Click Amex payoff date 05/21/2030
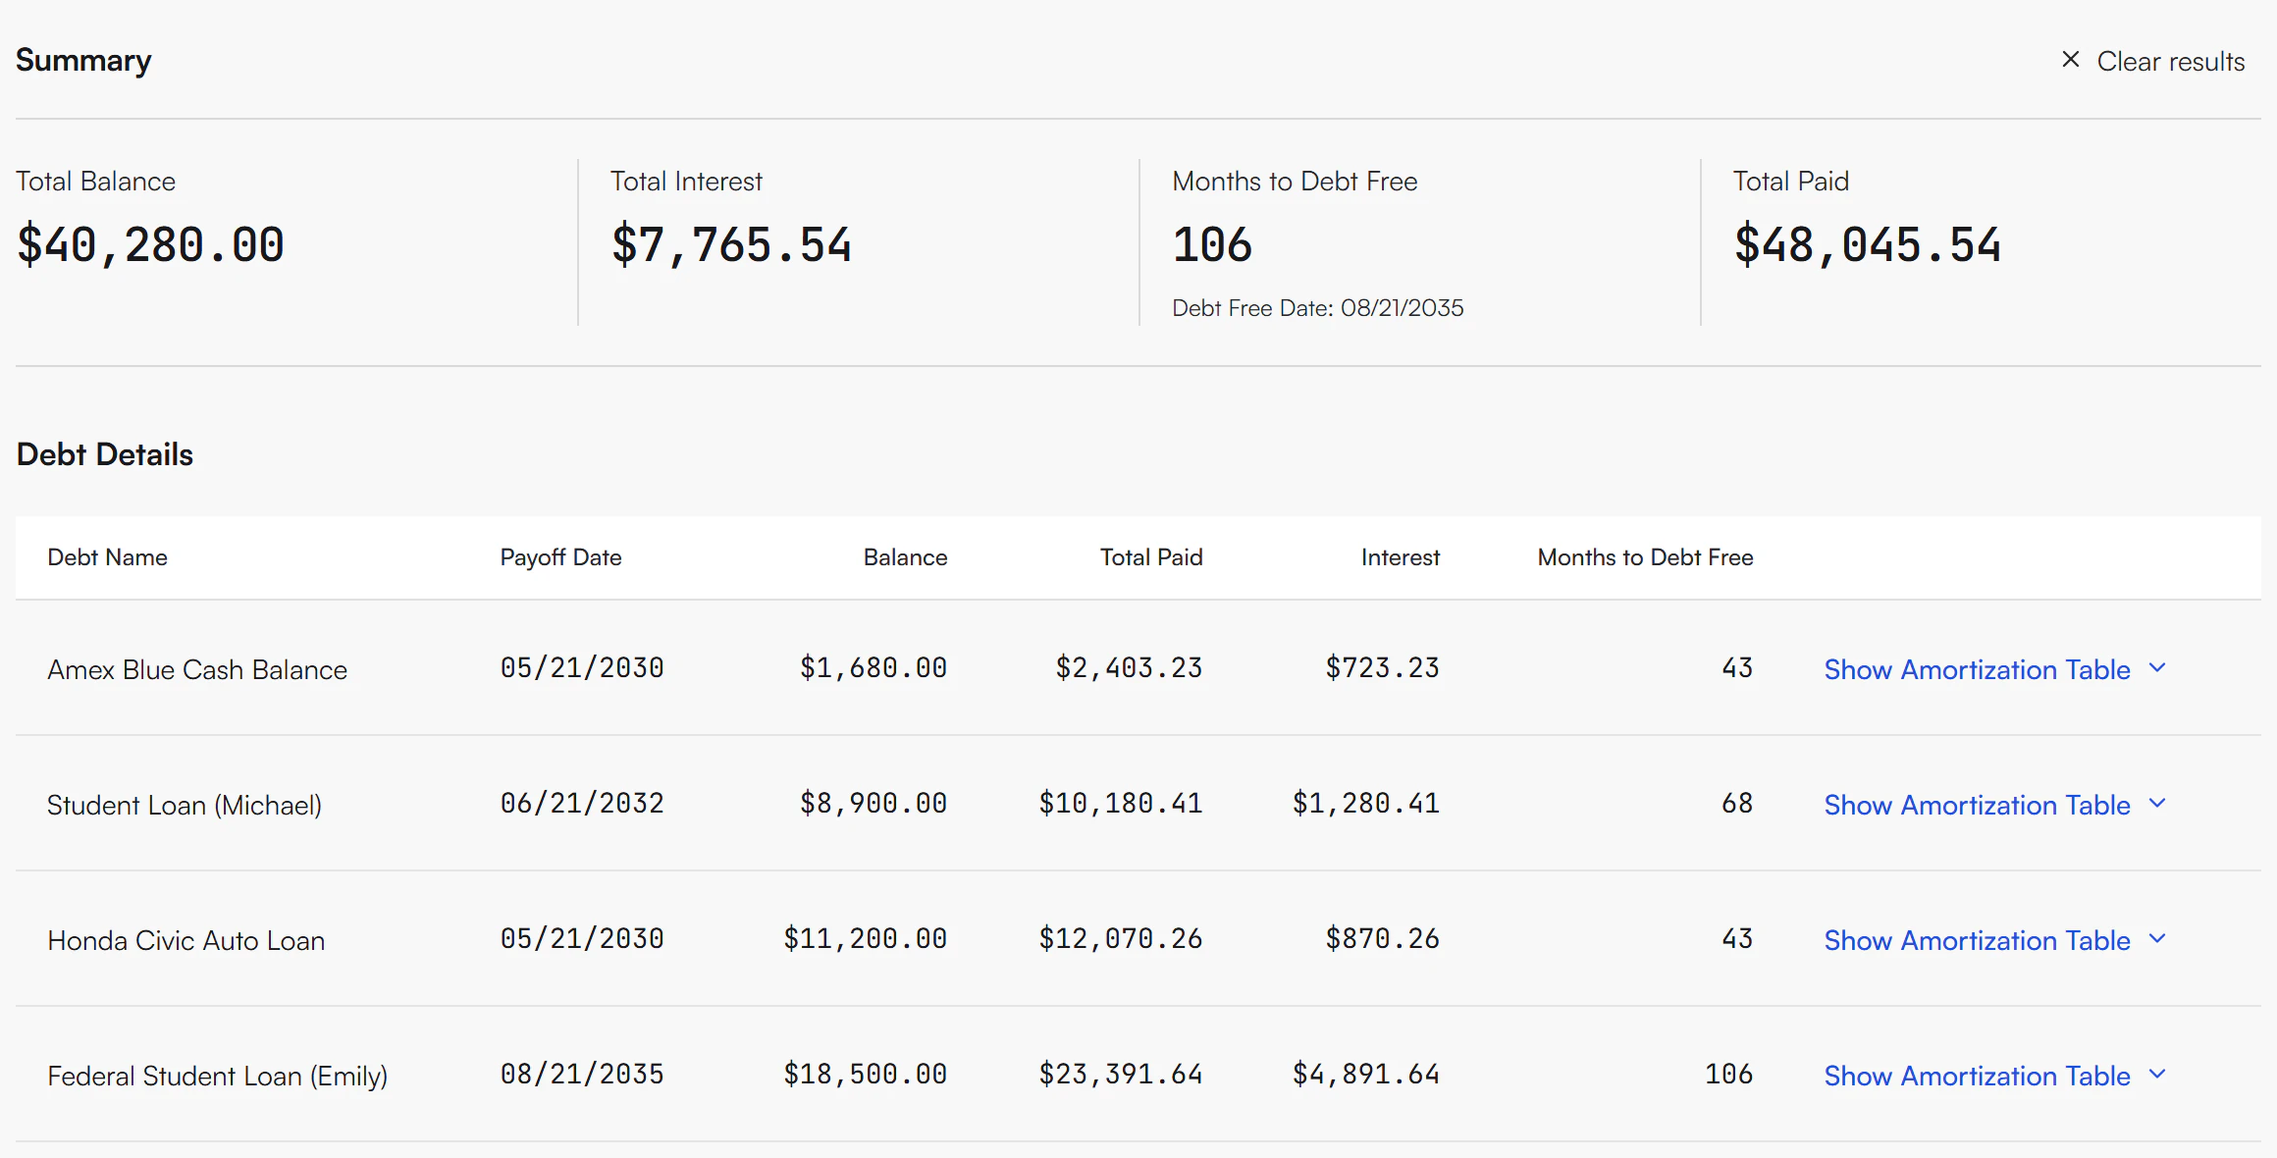 tap(582, 668)
